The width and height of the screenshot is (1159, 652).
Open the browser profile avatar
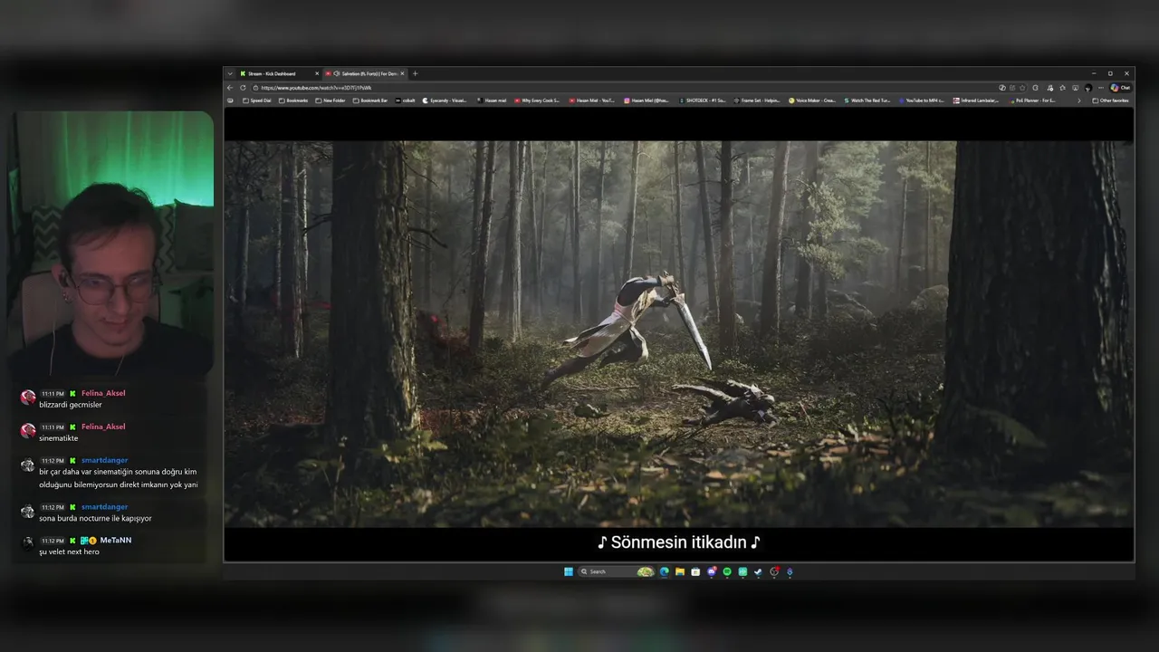(x=1087, y=88)
